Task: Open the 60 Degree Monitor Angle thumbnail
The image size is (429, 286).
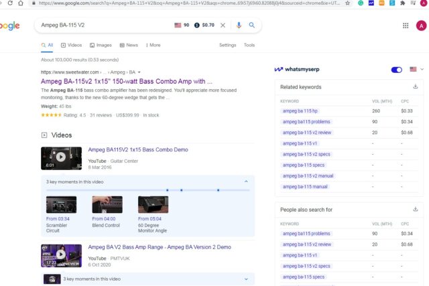Action: point(154,204)
